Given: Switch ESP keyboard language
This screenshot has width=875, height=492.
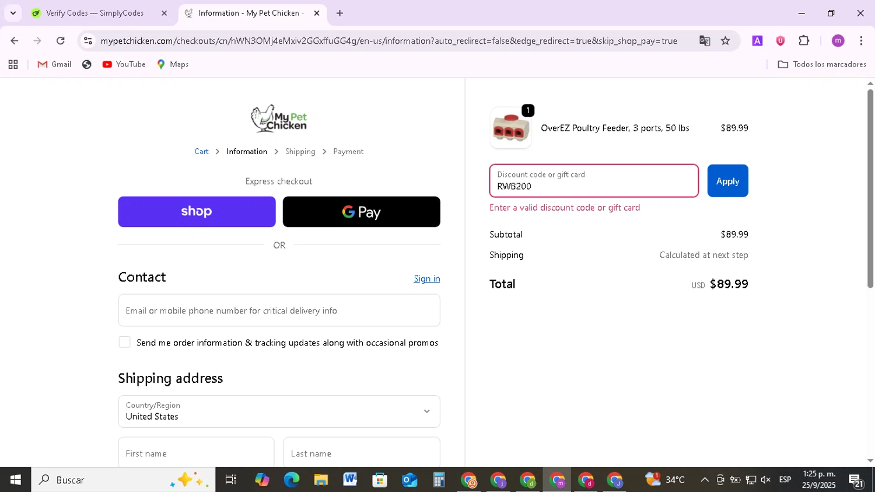Looking at the screenshot, I should click(x=785, y=480).
